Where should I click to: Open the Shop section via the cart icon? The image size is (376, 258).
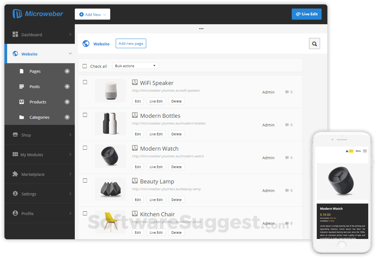pyautogui.click(x=15, y=135)
